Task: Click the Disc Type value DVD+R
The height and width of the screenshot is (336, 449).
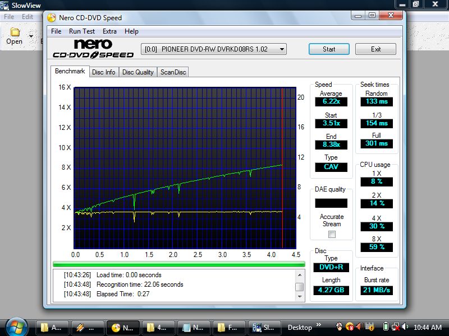Action: 331,267
